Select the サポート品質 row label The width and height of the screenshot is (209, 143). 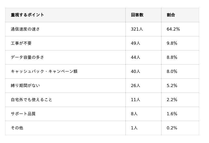click(x=23, y=114)
